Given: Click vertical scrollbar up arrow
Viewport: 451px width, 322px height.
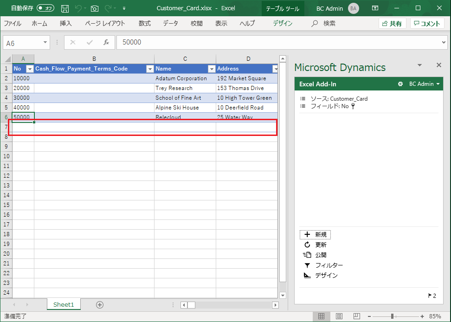Looking at the screenshot, I should coord(283,59).
